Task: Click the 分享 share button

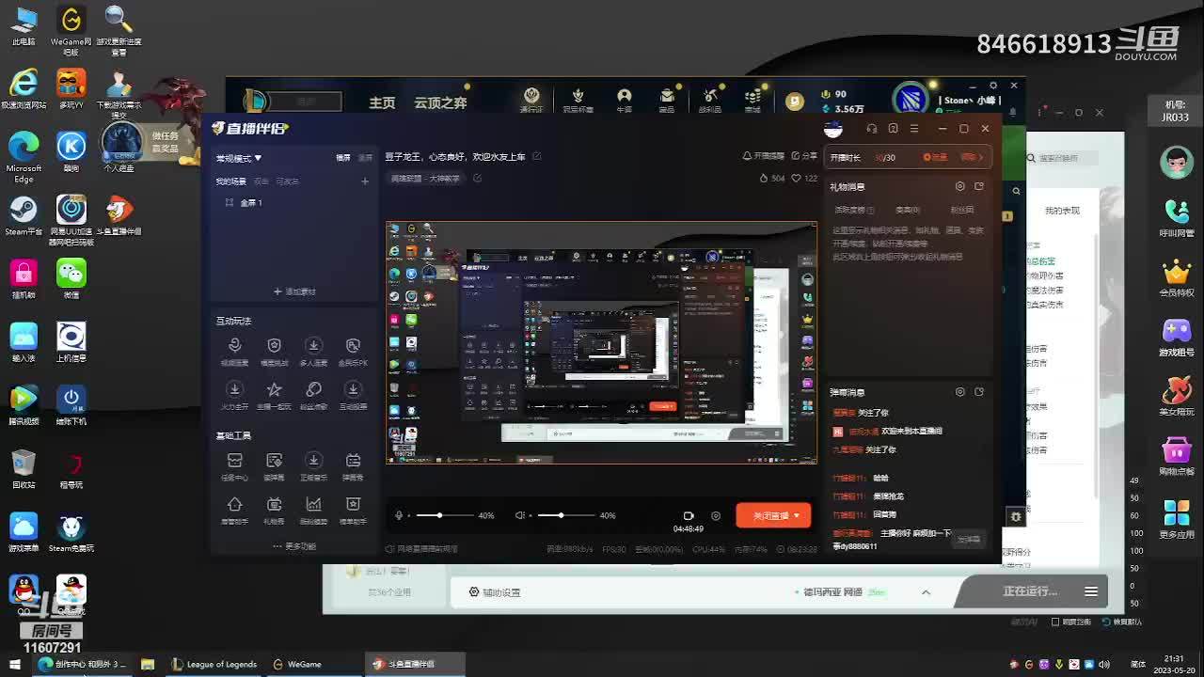Action: coord(804,156)
